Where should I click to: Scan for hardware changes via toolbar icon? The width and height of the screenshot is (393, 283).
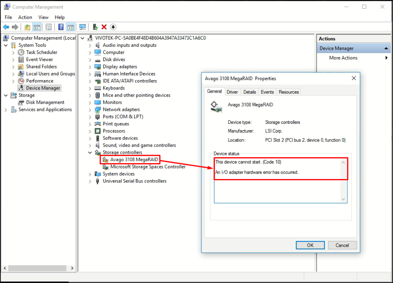click(83, 27)
